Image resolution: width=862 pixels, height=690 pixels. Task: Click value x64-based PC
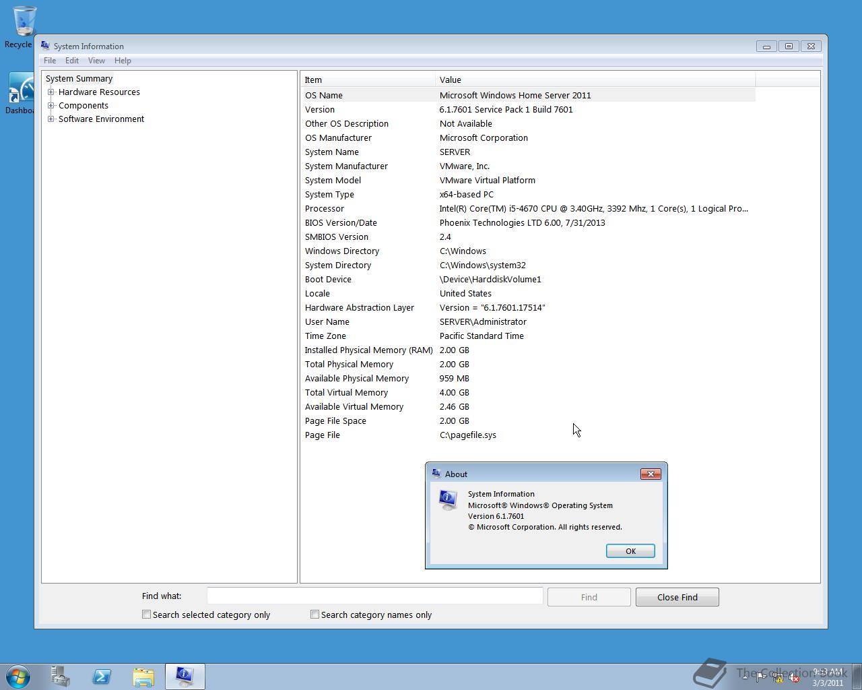(467, 195)
